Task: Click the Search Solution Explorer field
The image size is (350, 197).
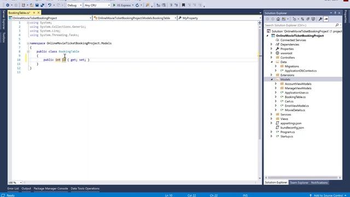Action: coord(300,25)
